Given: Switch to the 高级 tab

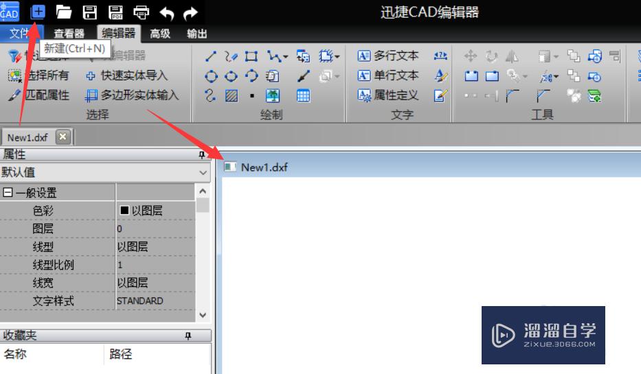Looking at the screenshot, I should pyautogui.click(x=160, y=34).
